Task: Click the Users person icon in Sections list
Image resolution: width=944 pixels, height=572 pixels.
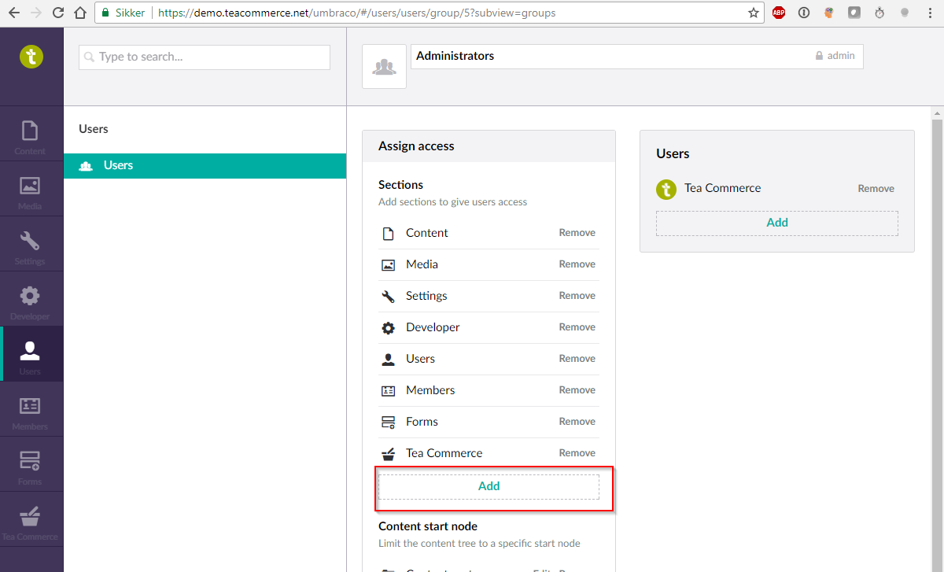Action: coord(388,360)
